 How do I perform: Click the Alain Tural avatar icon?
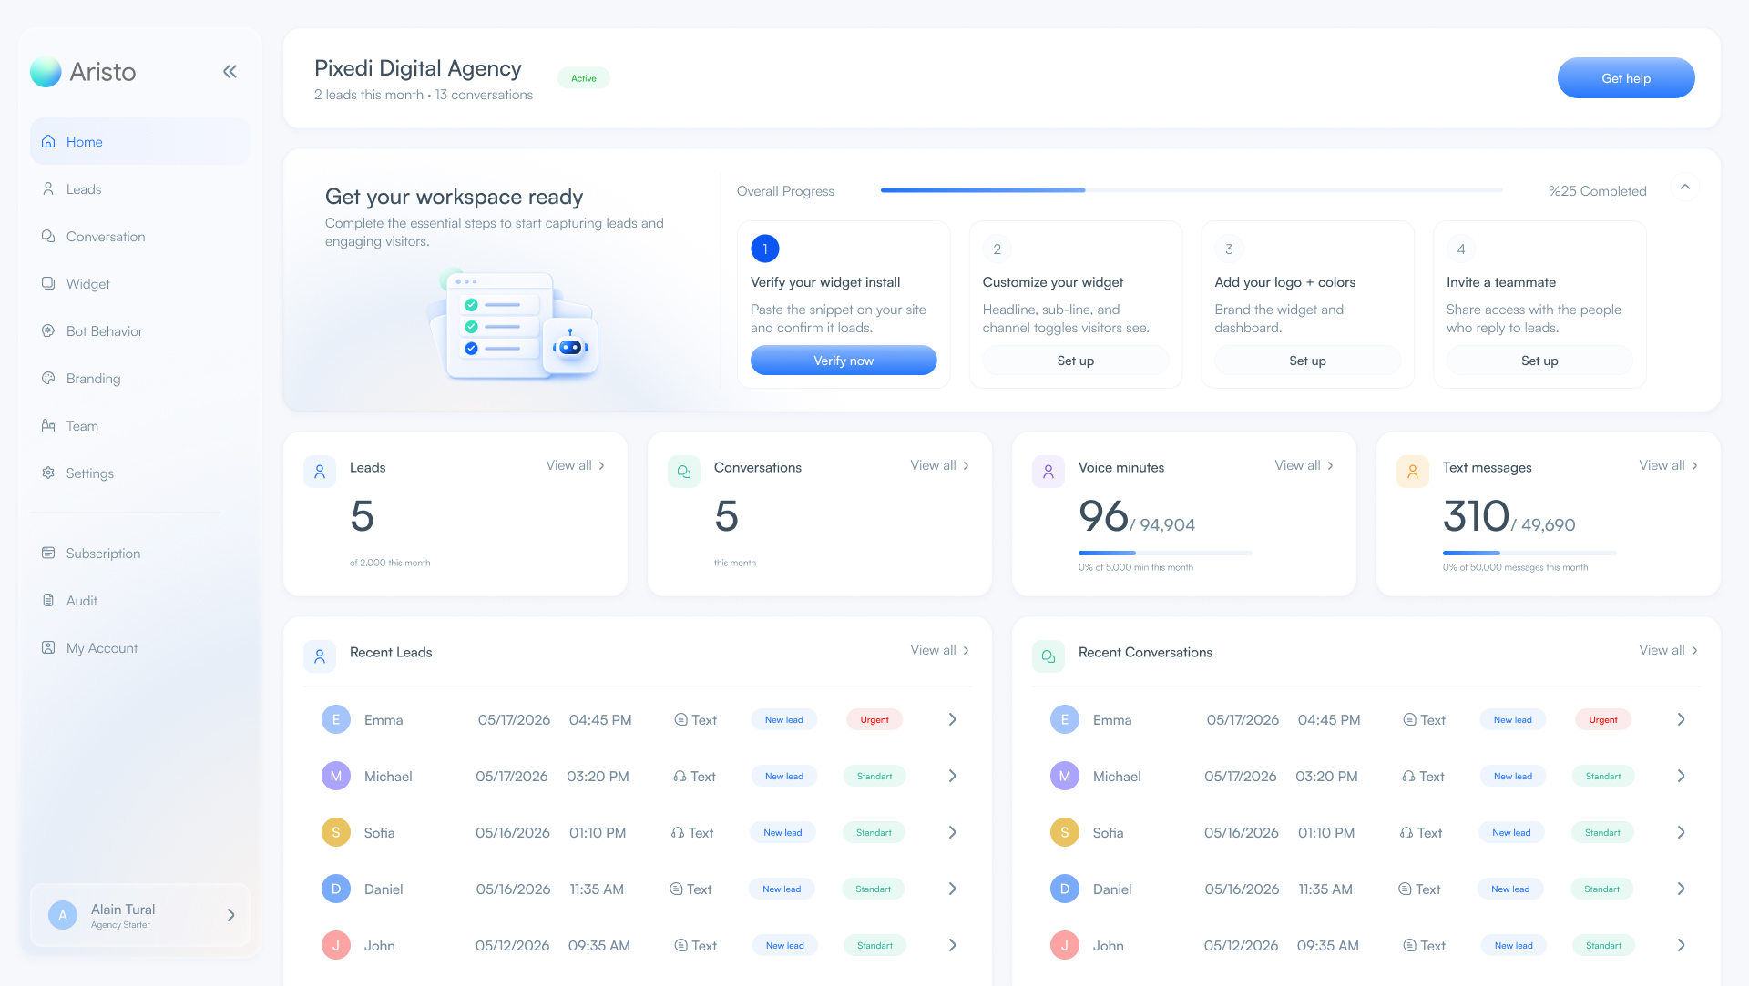(63, 916)
